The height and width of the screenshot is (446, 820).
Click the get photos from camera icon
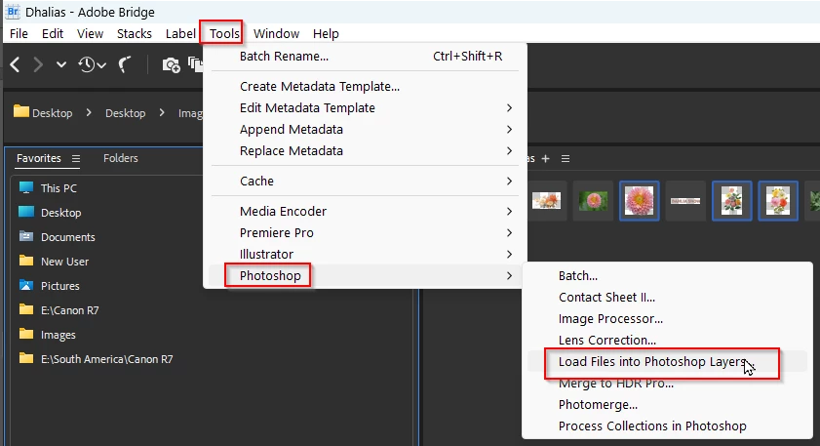click(x=171, y=65)
